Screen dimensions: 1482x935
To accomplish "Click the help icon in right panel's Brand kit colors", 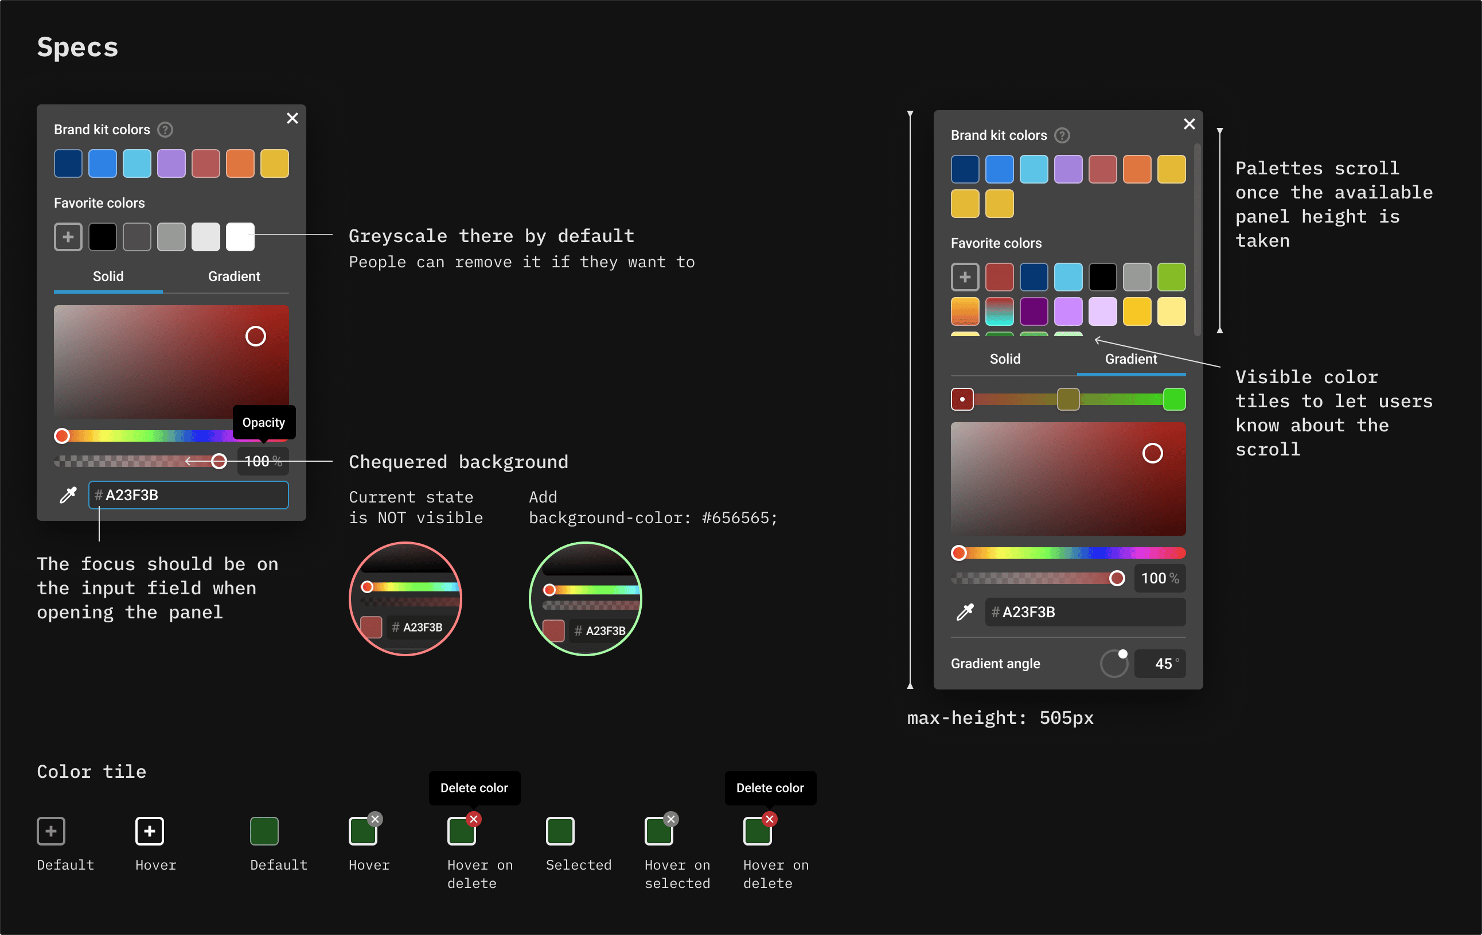I will (1062, 135).
